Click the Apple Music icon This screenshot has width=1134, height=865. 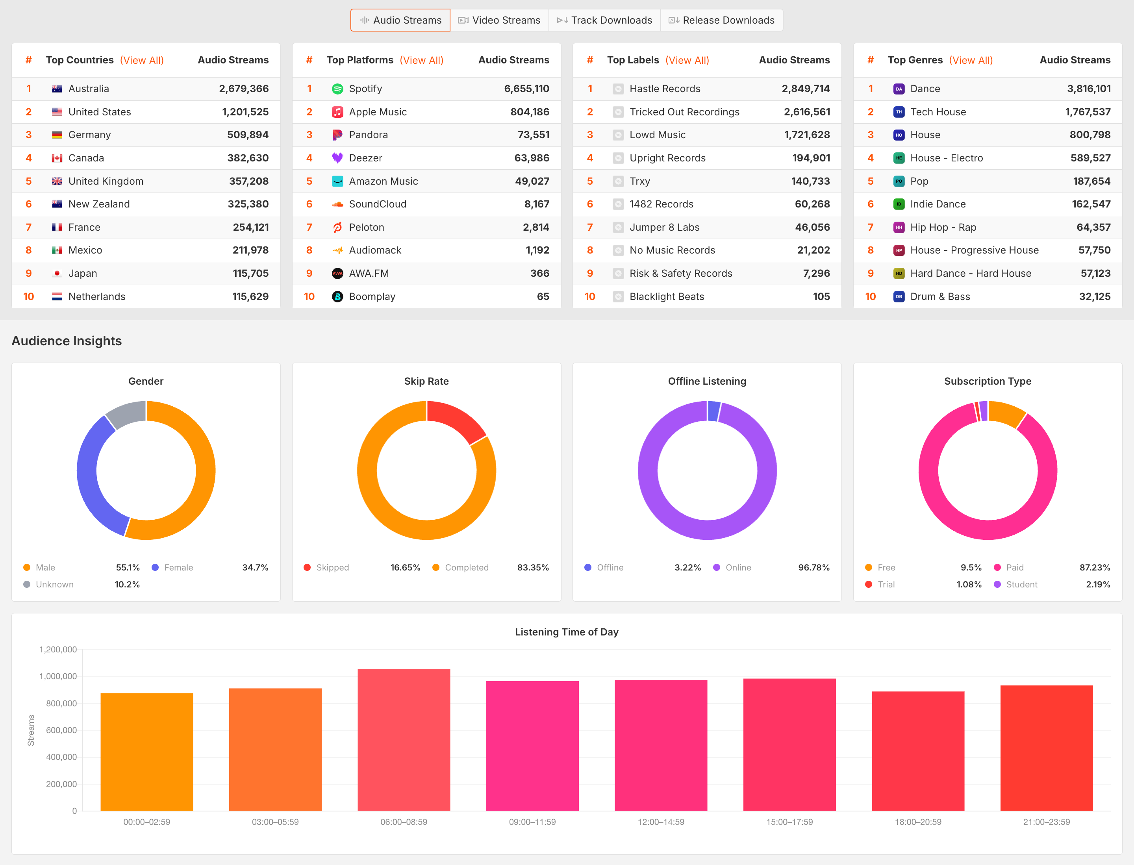coord(337,112)
